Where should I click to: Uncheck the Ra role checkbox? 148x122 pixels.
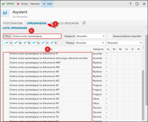click(16, 43)
